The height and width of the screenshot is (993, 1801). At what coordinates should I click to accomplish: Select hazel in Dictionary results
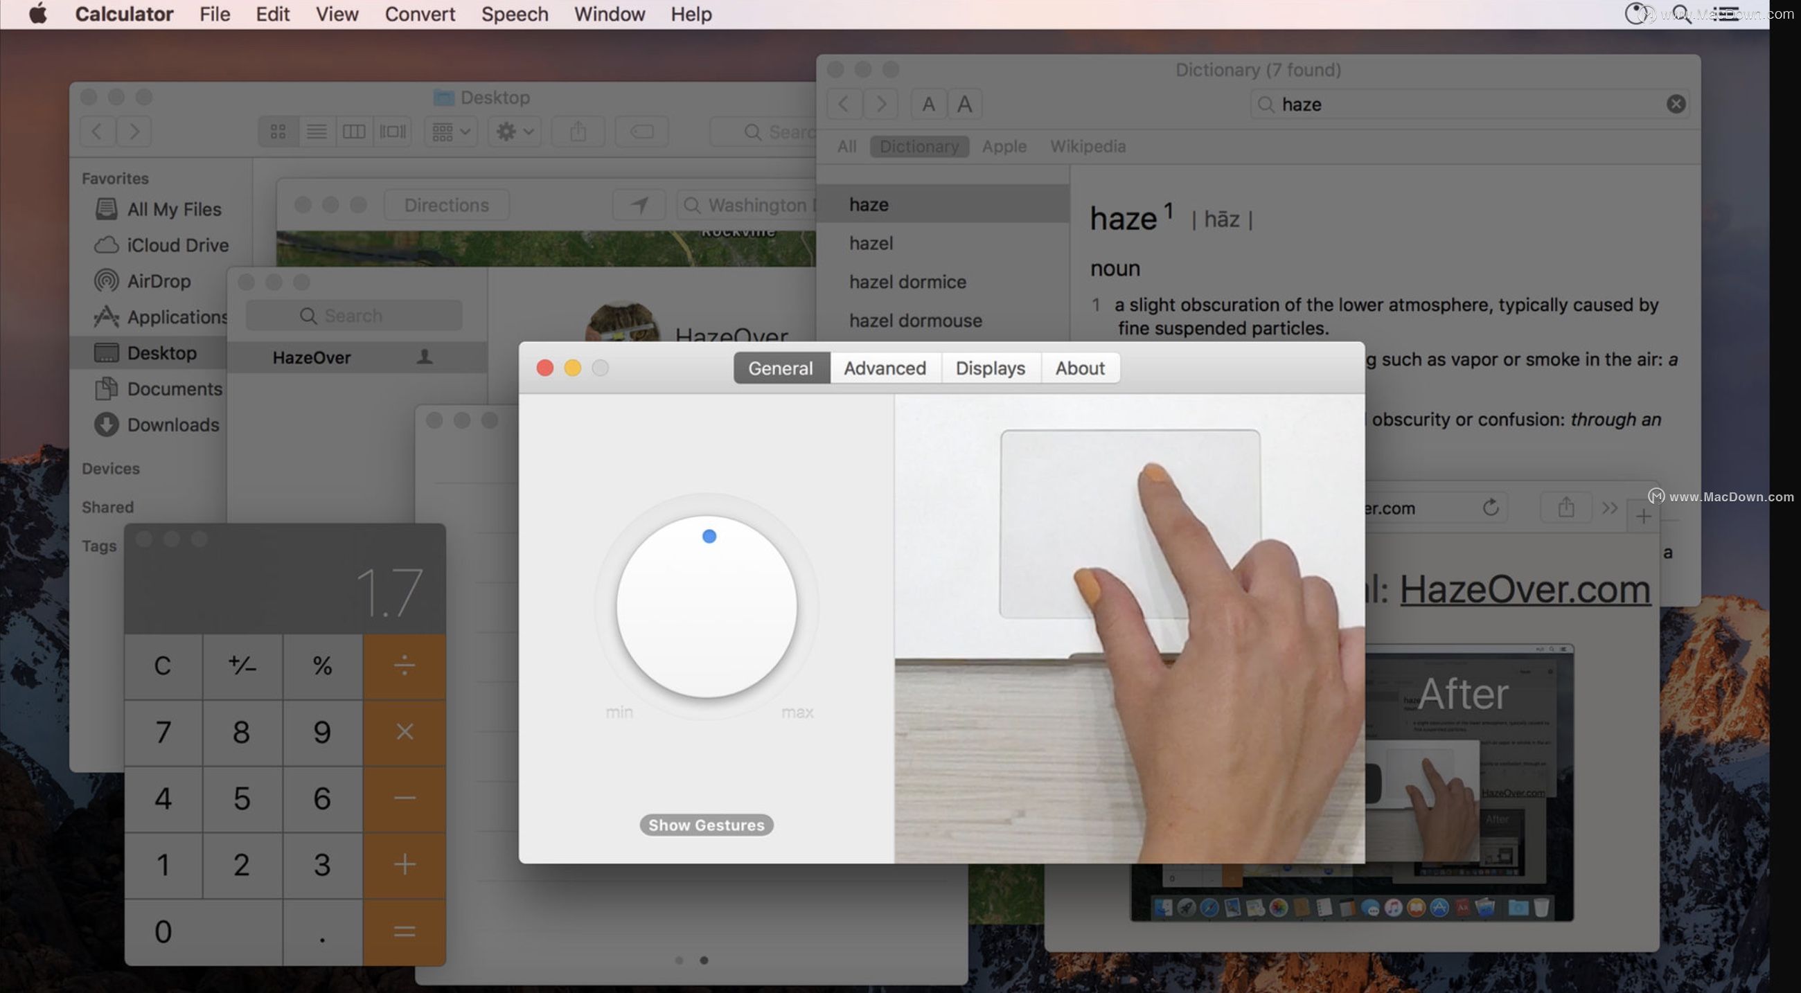point(943,243)
